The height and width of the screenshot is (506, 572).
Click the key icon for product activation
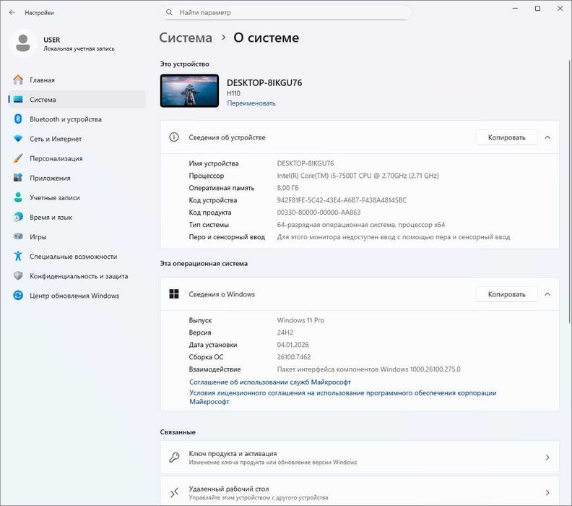click(x=174, y=458)
